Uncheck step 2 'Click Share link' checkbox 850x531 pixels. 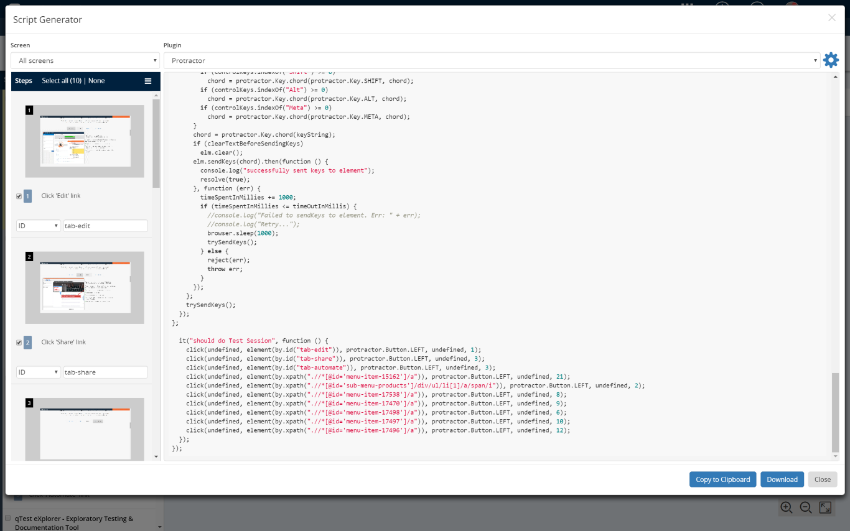19,343
